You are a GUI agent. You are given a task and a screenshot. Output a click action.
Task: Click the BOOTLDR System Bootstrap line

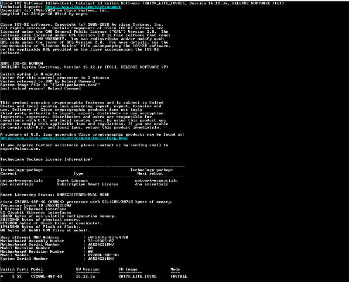coord(84,67)
